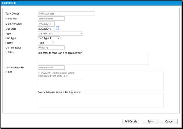
Task: Cancel the Task Details dialog
Action: pyautogui.click(x=169, y=121)
